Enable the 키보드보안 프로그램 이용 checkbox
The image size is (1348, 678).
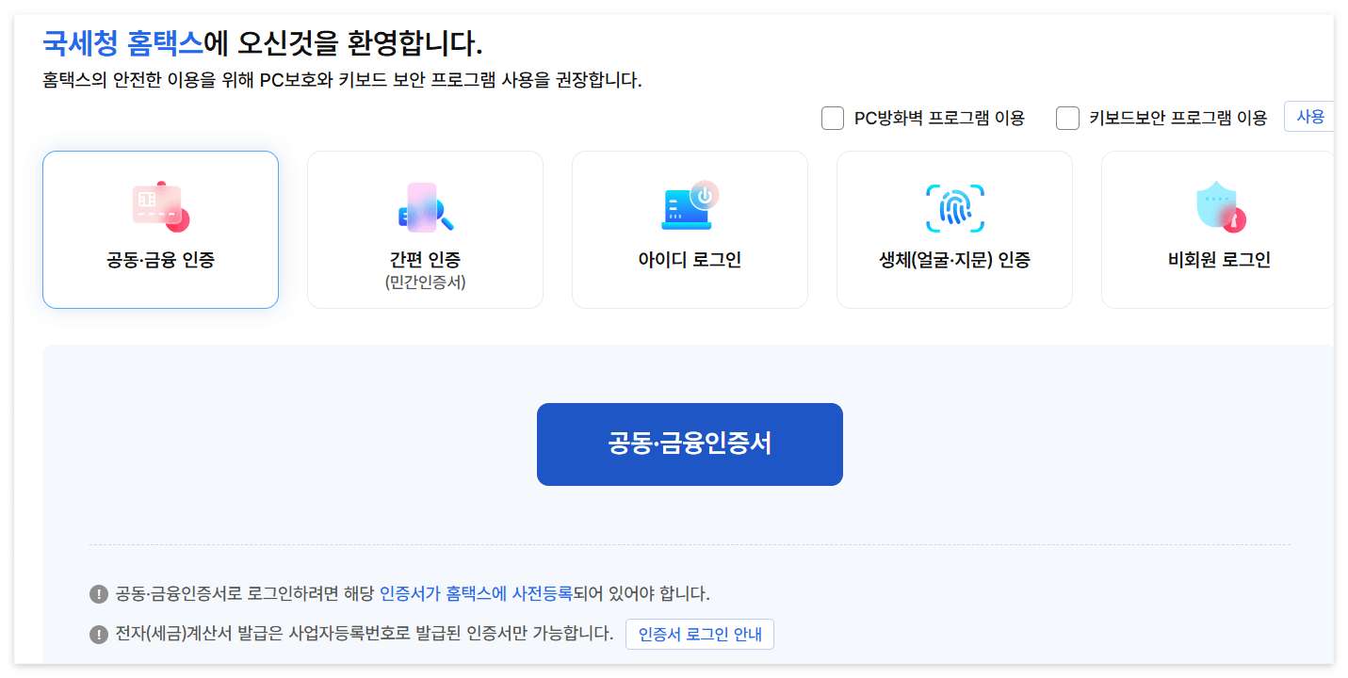[1067, 119]
